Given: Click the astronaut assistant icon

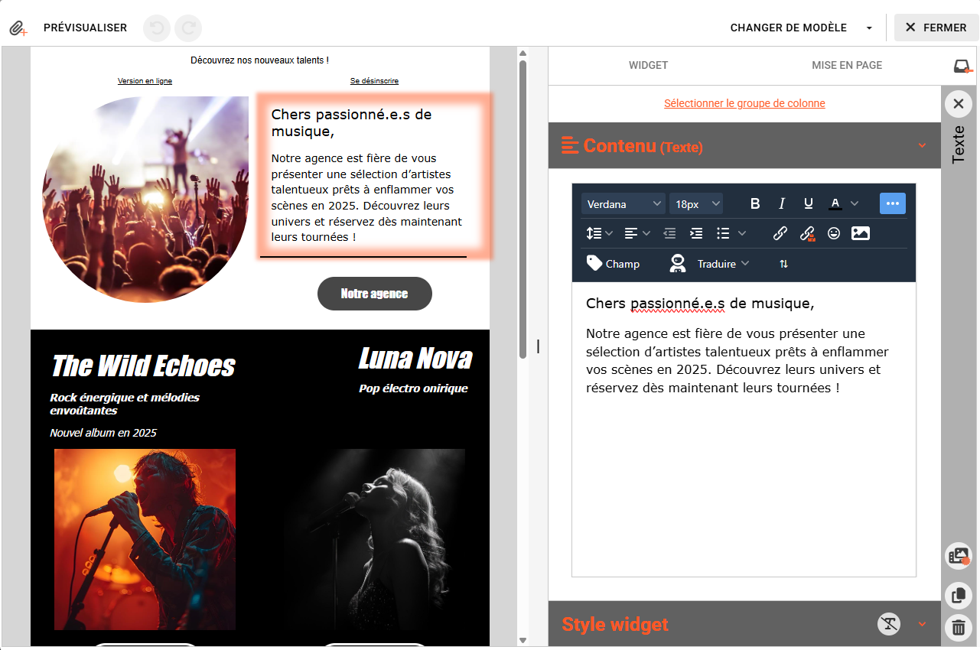Looking at the screenshot, I should click(x=677, y=264).
